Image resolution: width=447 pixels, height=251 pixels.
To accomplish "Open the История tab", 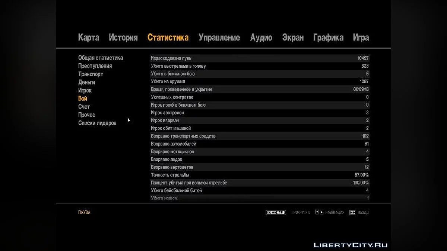I will [123, 37].
